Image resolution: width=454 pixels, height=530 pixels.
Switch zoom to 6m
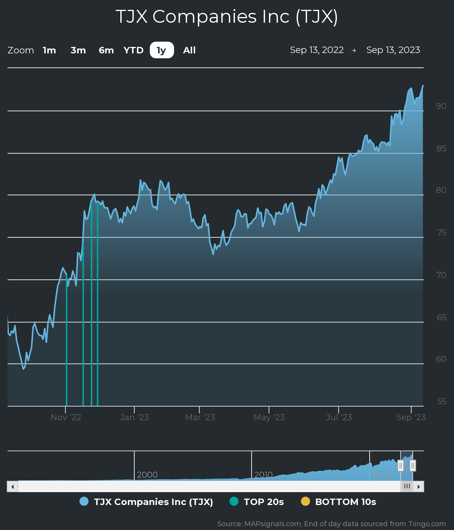point(106,50)
